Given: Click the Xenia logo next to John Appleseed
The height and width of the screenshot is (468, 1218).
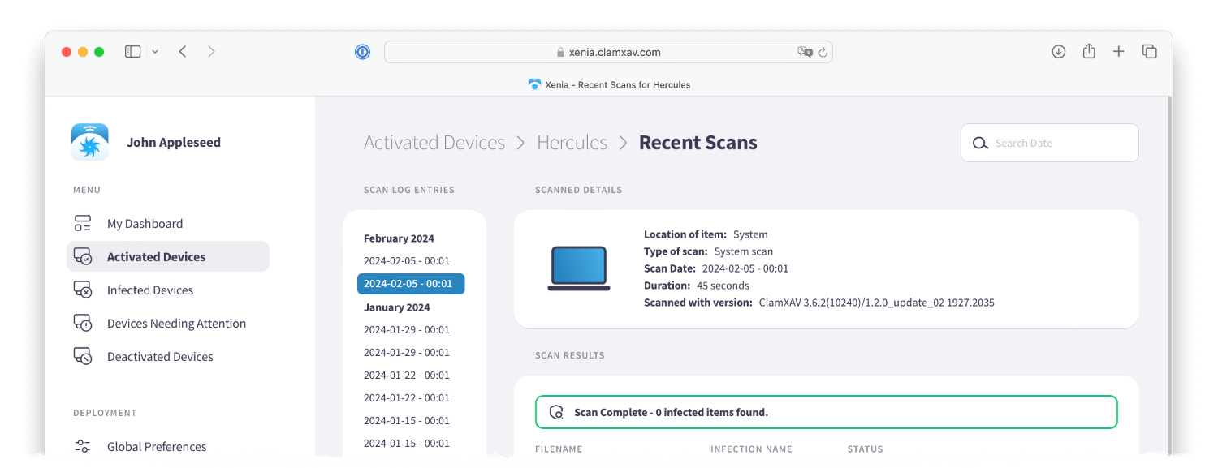Looking at the screenshot, I should point(89,142).
